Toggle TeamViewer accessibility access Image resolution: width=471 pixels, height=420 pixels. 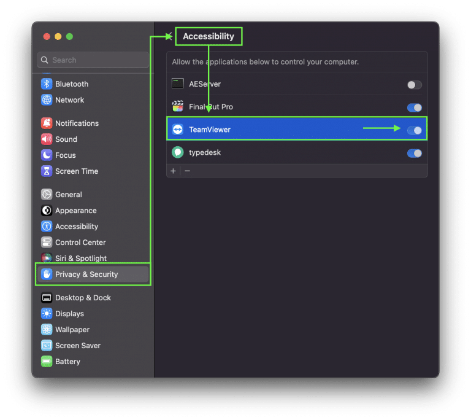coord(414,130)
